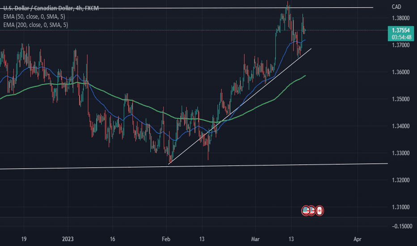Select the upper horizontal resistance line

click(x=186, y=8)
